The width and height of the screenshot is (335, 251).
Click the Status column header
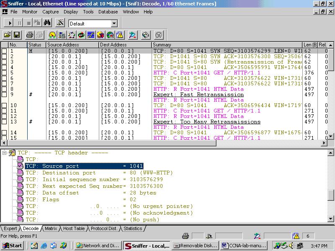36,45
